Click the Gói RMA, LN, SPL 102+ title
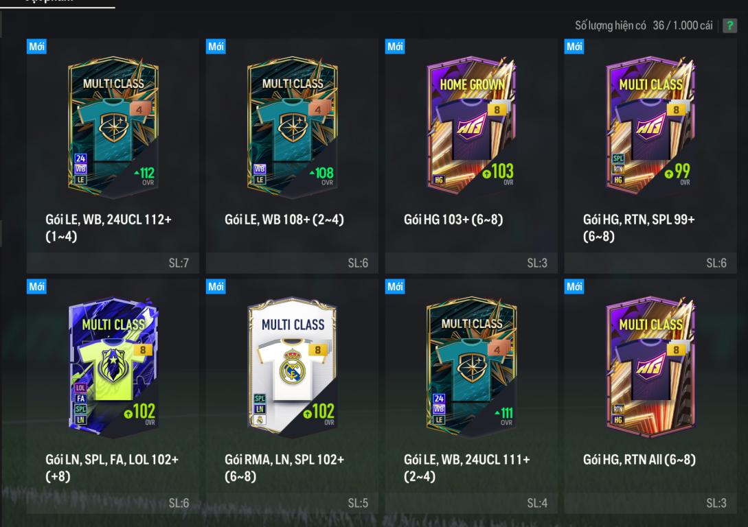The width and height of the screenshot is (748, 527). tap(284, 467)
